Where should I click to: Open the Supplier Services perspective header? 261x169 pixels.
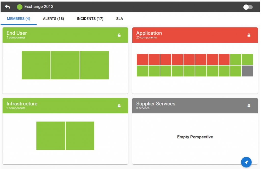195,105
